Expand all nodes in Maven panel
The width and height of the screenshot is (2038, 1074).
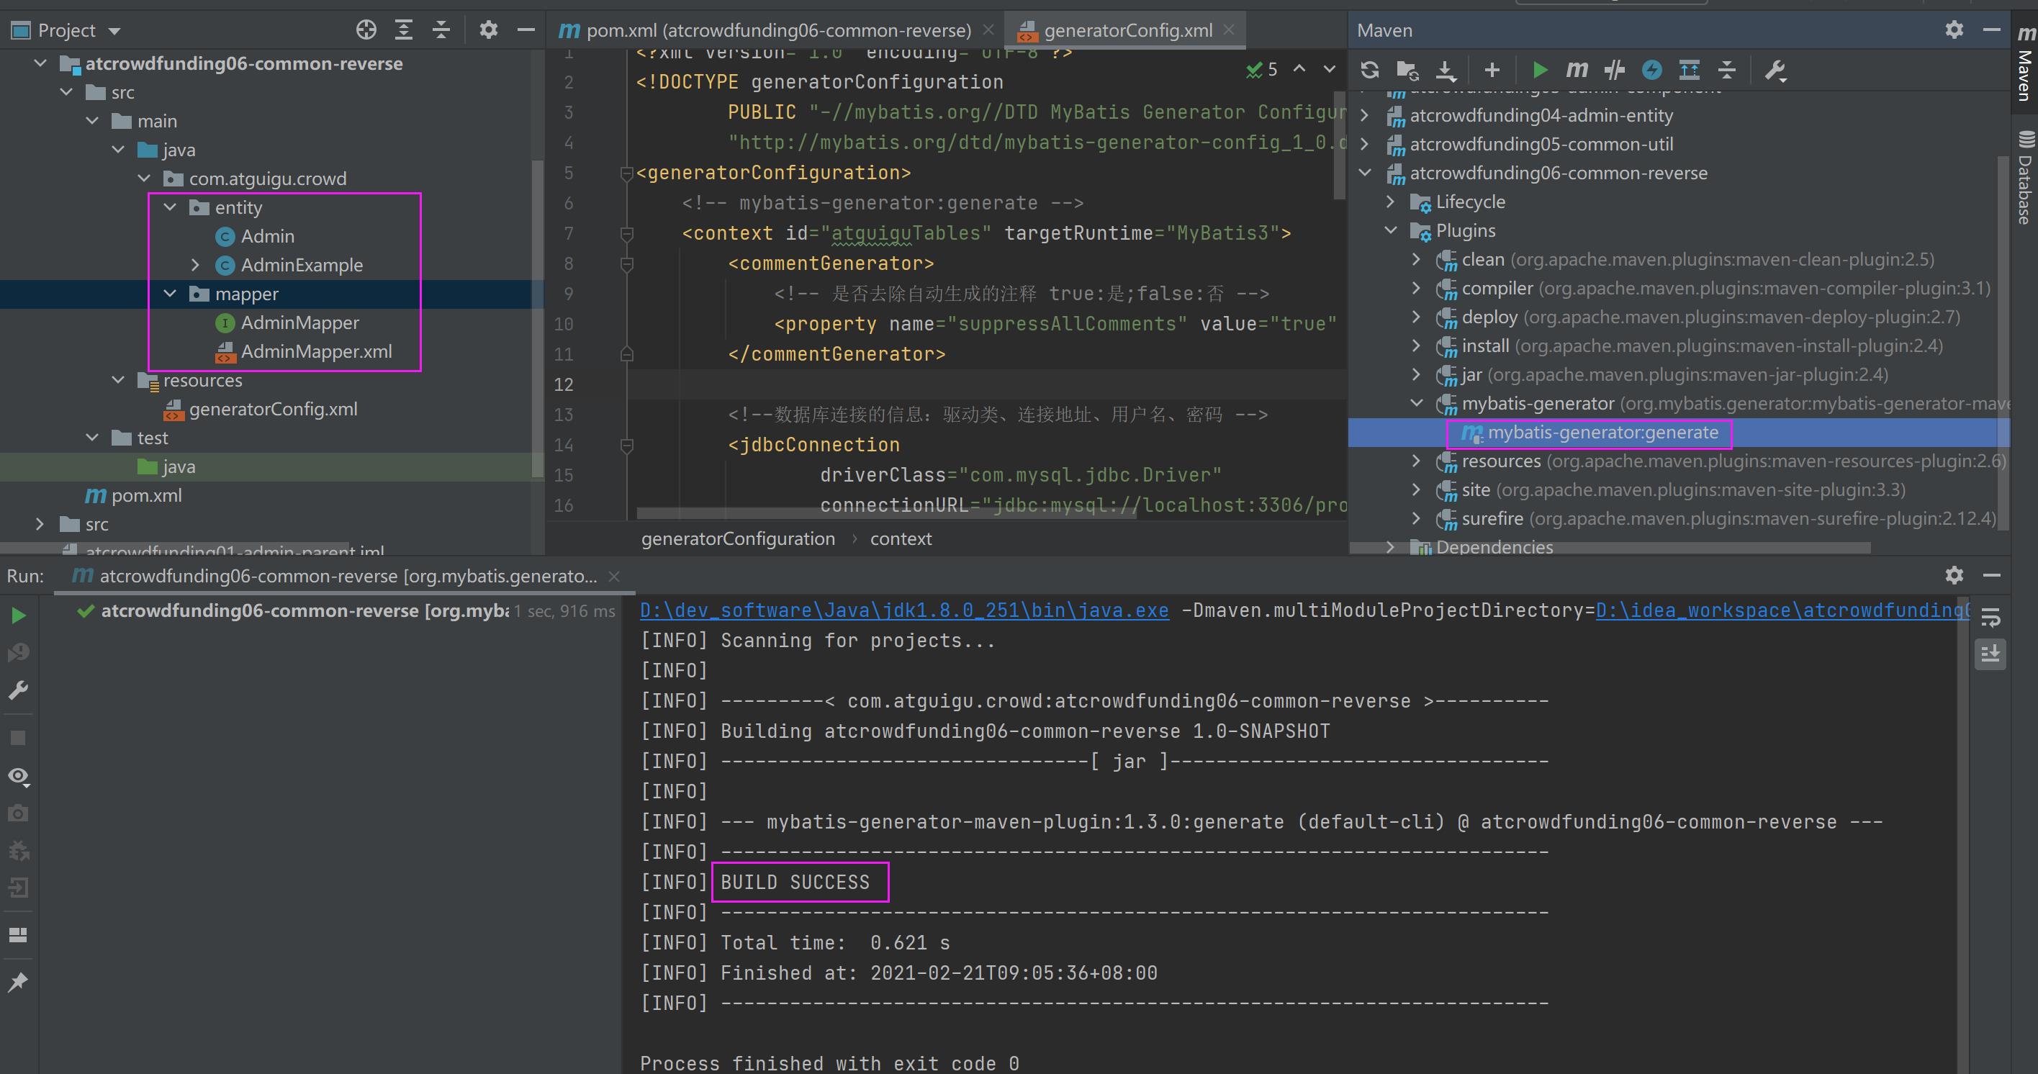1689,71
